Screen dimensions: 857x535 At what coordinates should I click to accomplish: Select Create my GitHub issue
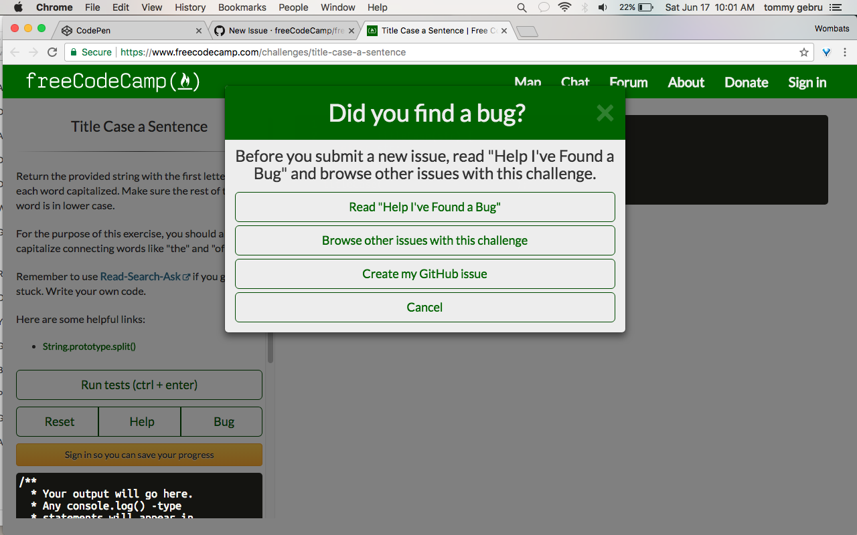tap(424, 274)
